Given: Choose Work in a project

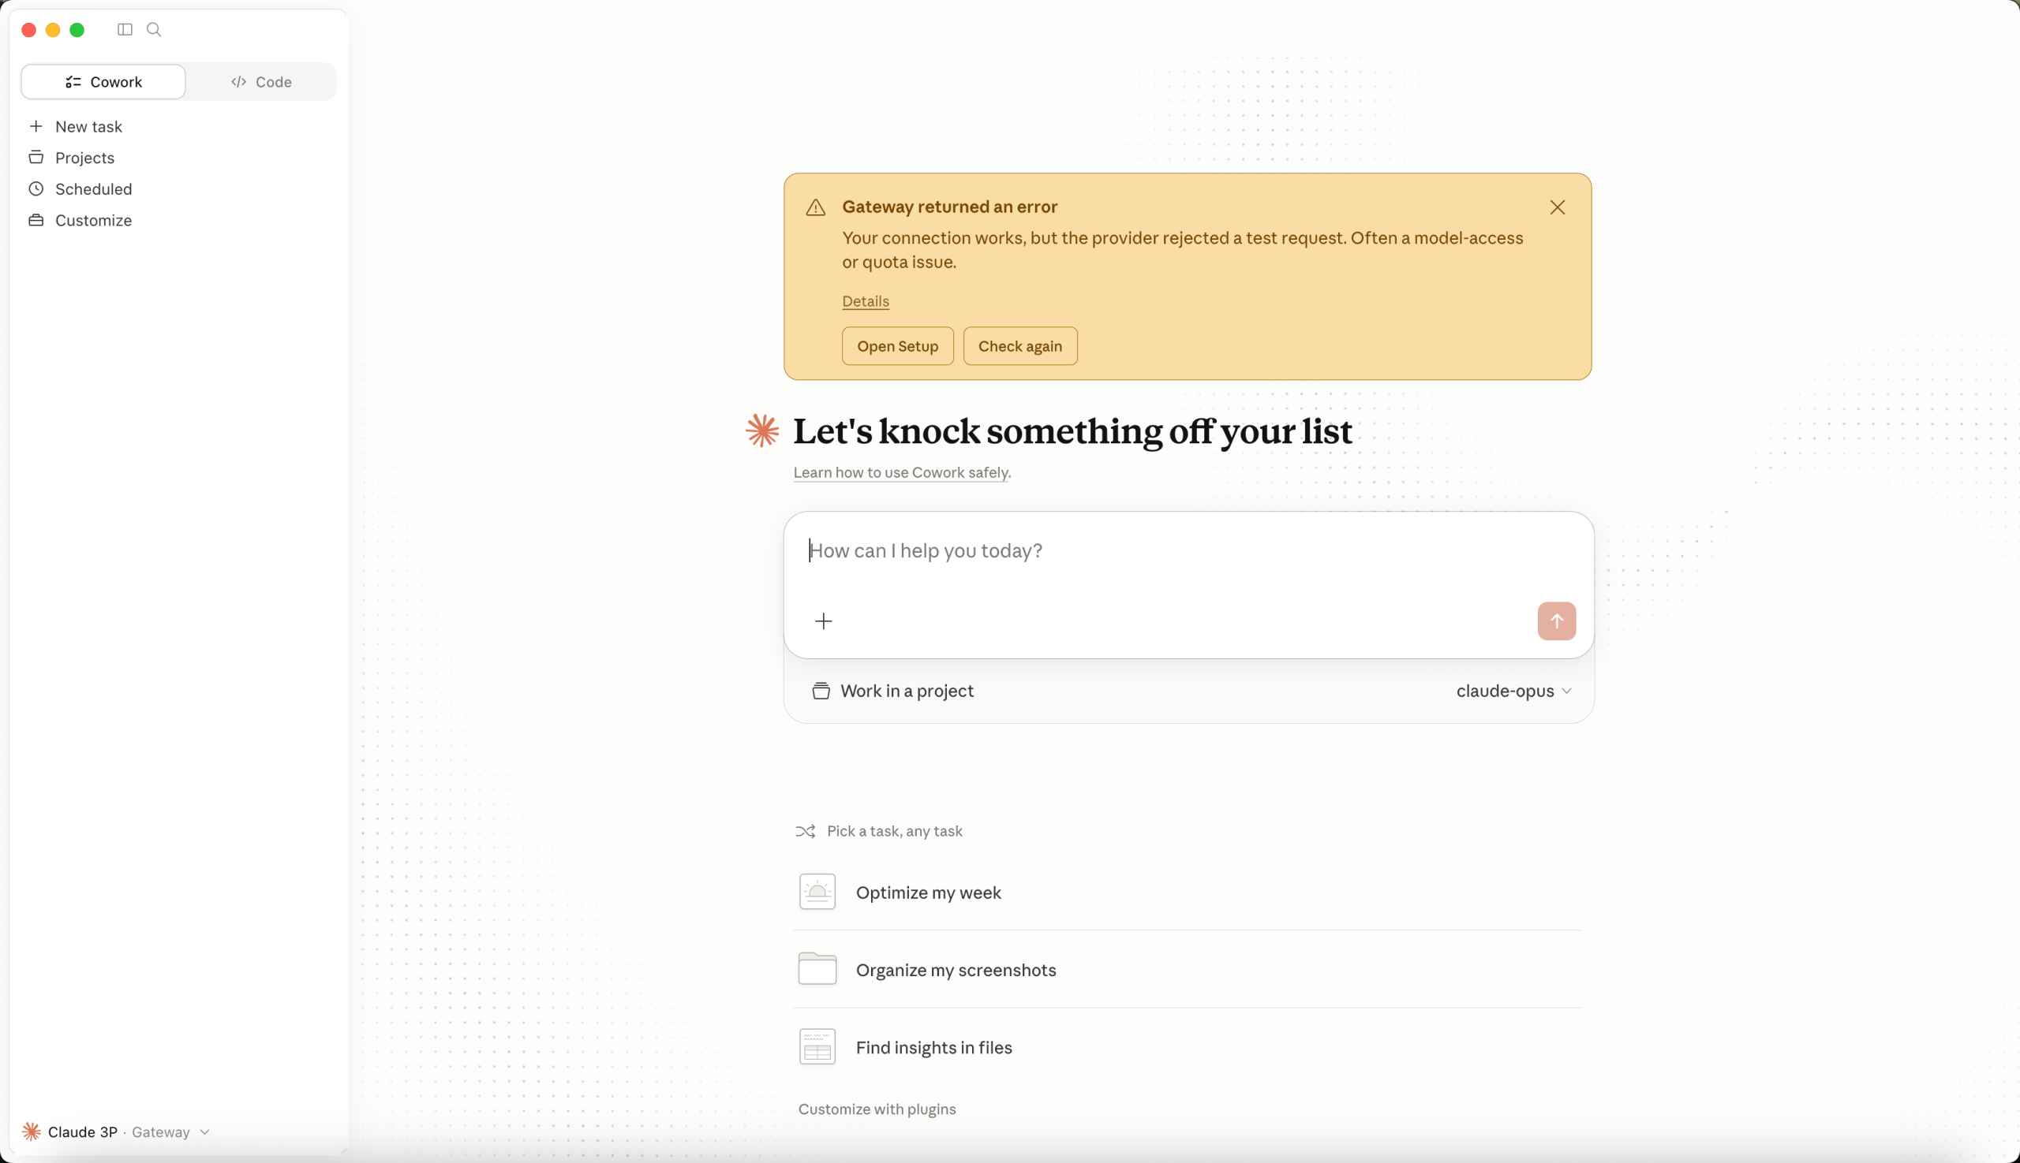Looking at the screenshot, I should 892,691.
